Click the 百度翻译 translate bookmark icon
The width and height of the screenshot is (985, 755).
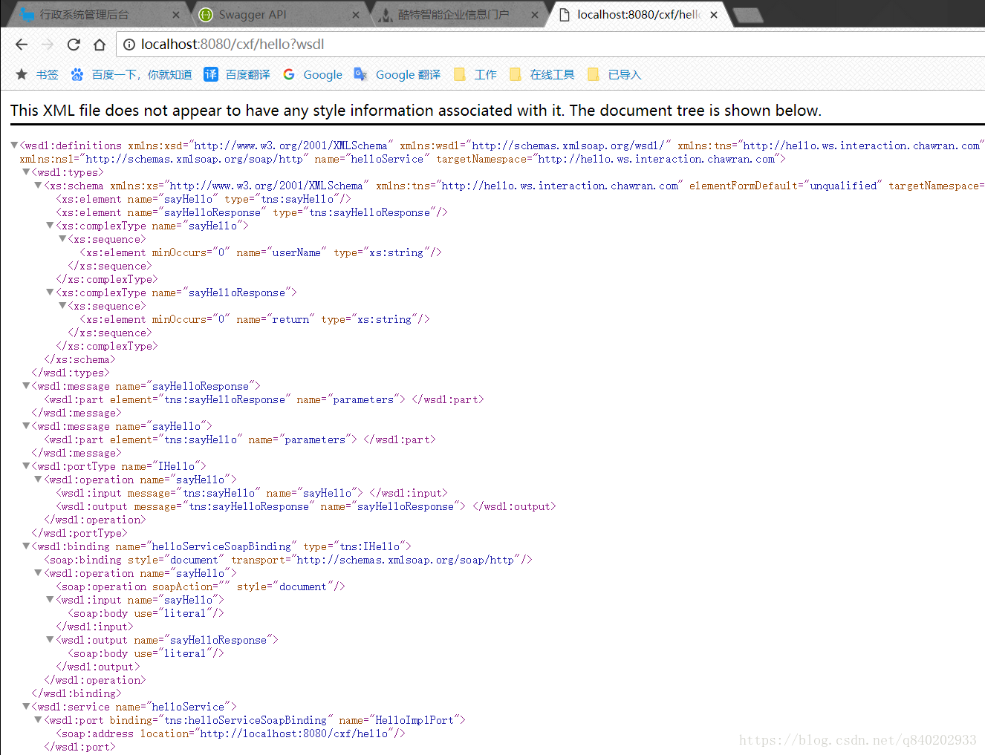coord(209,74)
